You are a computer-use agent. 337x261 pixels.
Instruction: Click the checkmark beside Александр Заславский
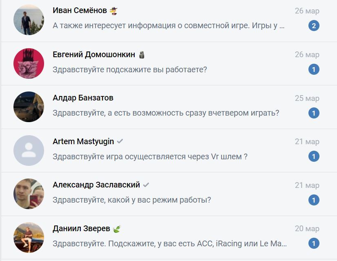tap(146, 185)
